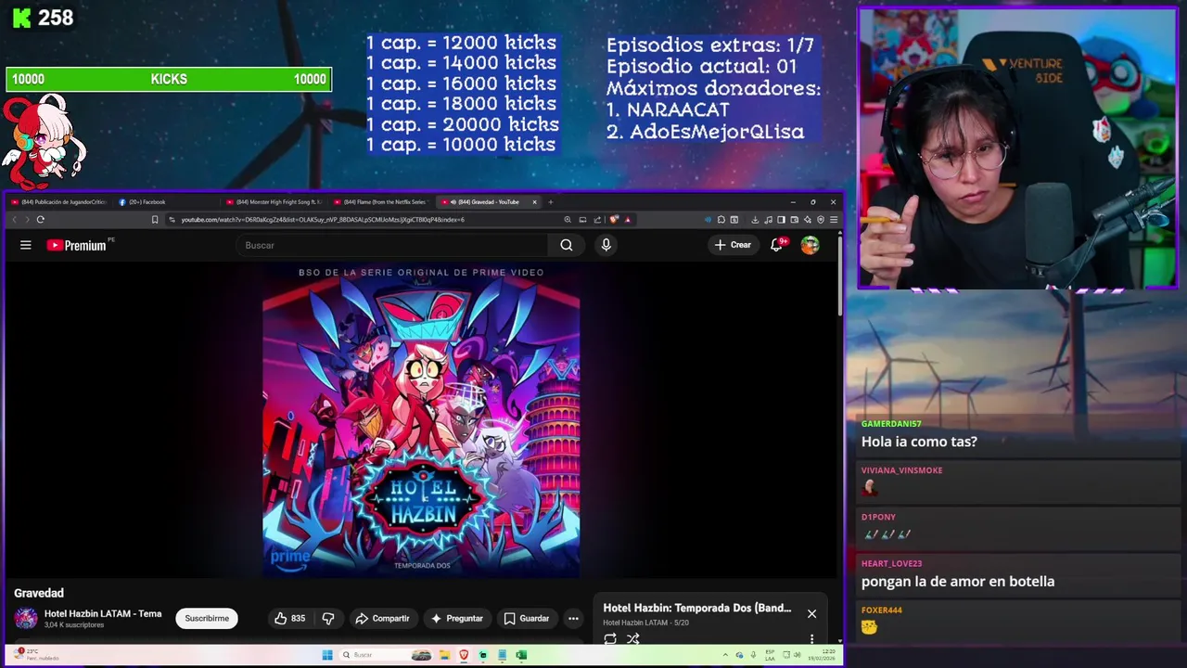Open Brave VPN shield icon
This screenshot has height=668, width=1187.
tap(821, 220)
